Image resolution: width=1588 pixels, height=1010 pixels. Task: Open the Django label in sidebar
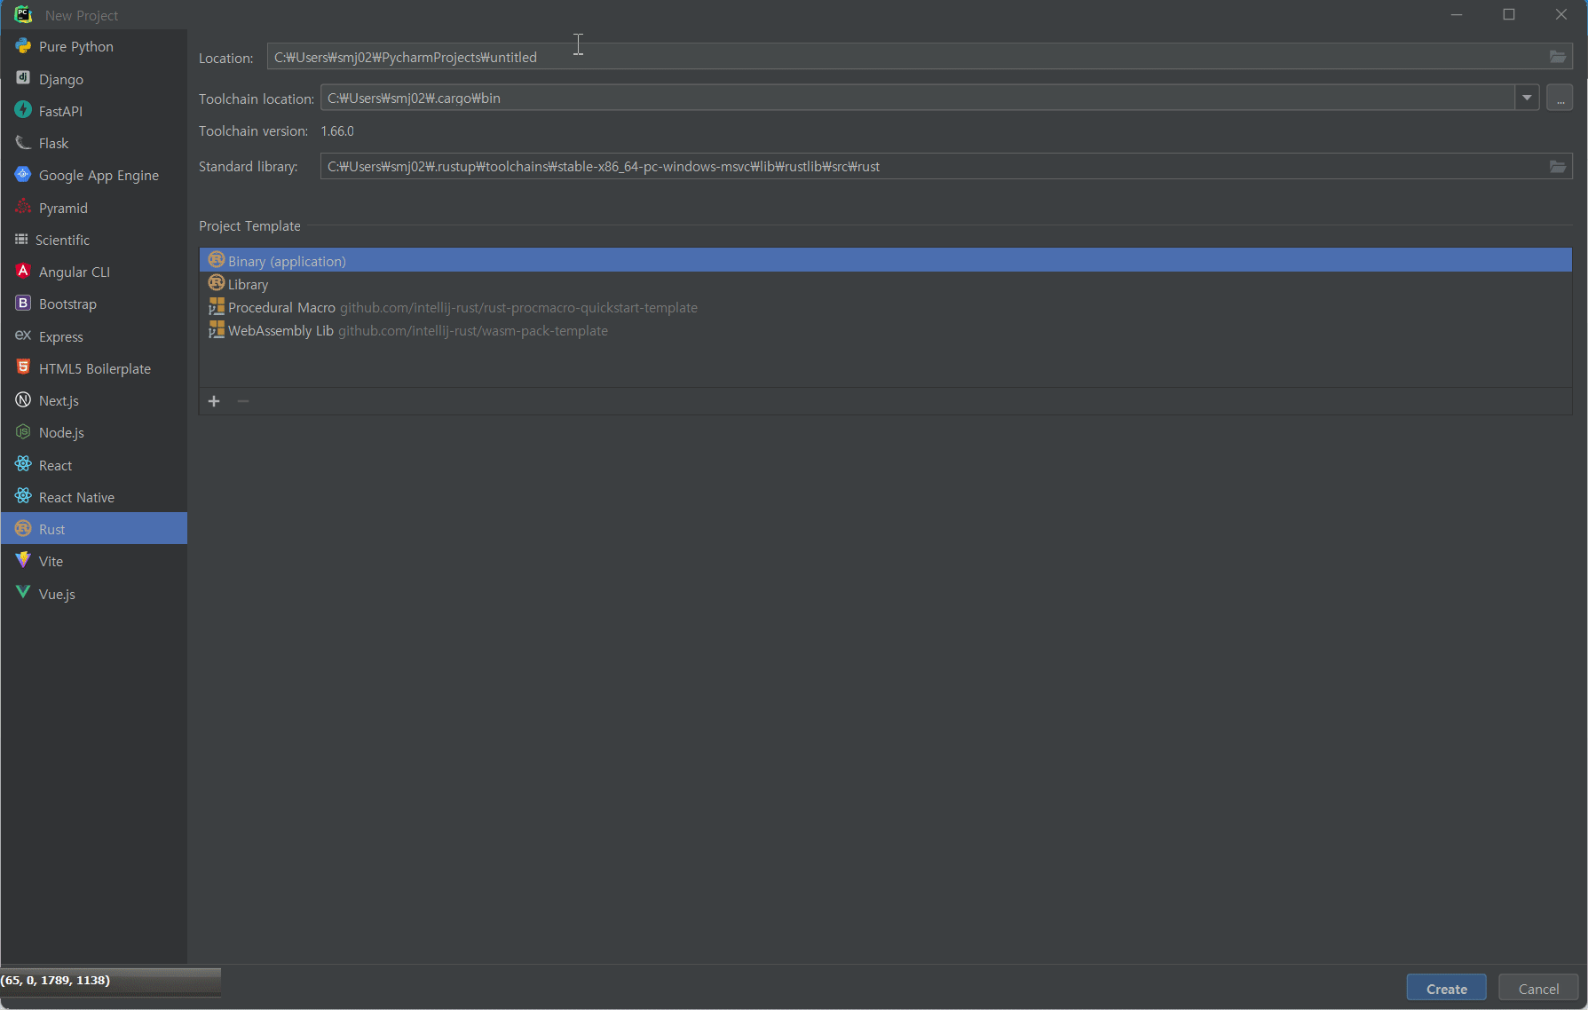[61, 79]
